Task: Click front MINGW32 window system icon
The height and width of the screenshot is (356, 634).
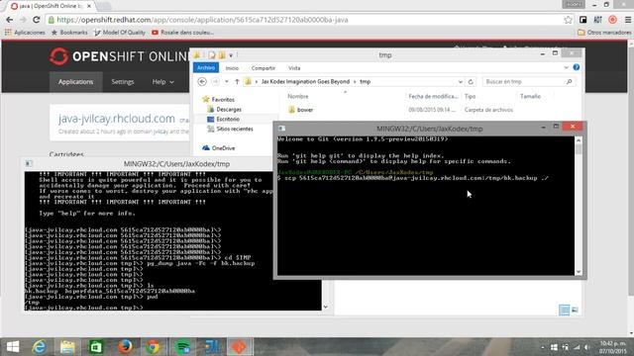Action: point(281,129)
